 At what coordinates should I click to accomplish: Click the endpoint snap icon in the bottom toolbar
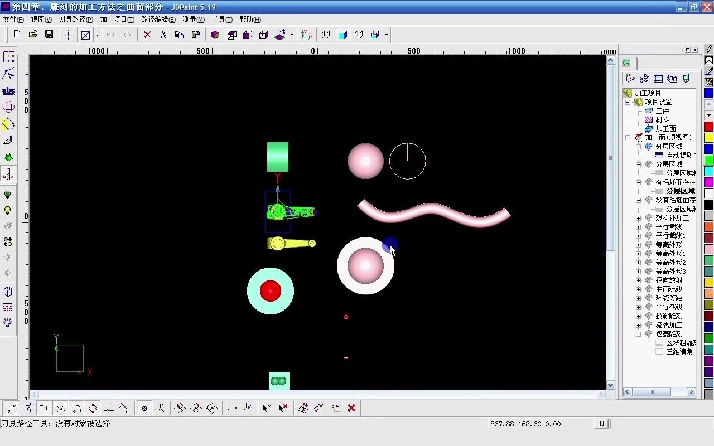tap(11, 408)
